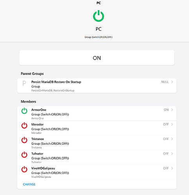This screenshot has height=195, width=189.
Task: Click VivoMDGalipeau's red power icon
Action: [x=24, y=169]
